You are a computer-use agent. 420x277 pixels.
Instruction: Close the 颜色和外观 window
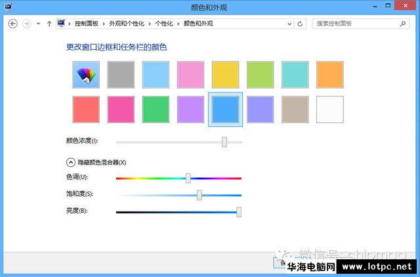click(x=406, y=6)
